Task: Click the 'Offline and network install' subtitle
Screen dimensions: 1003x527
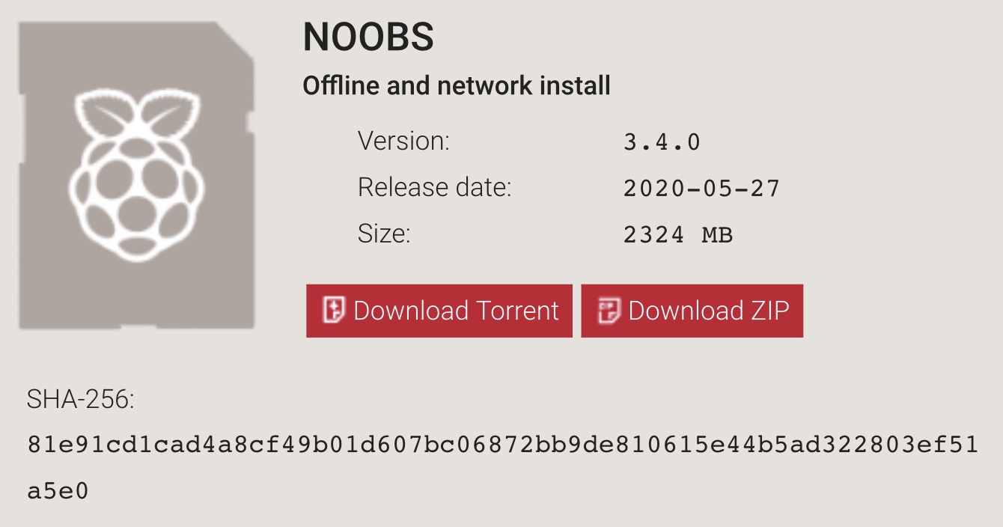Action: click(457, 86)
